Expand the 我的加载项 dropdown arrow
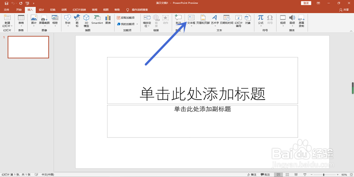Viewport: 354px width, 177px height. pos(137,24)
